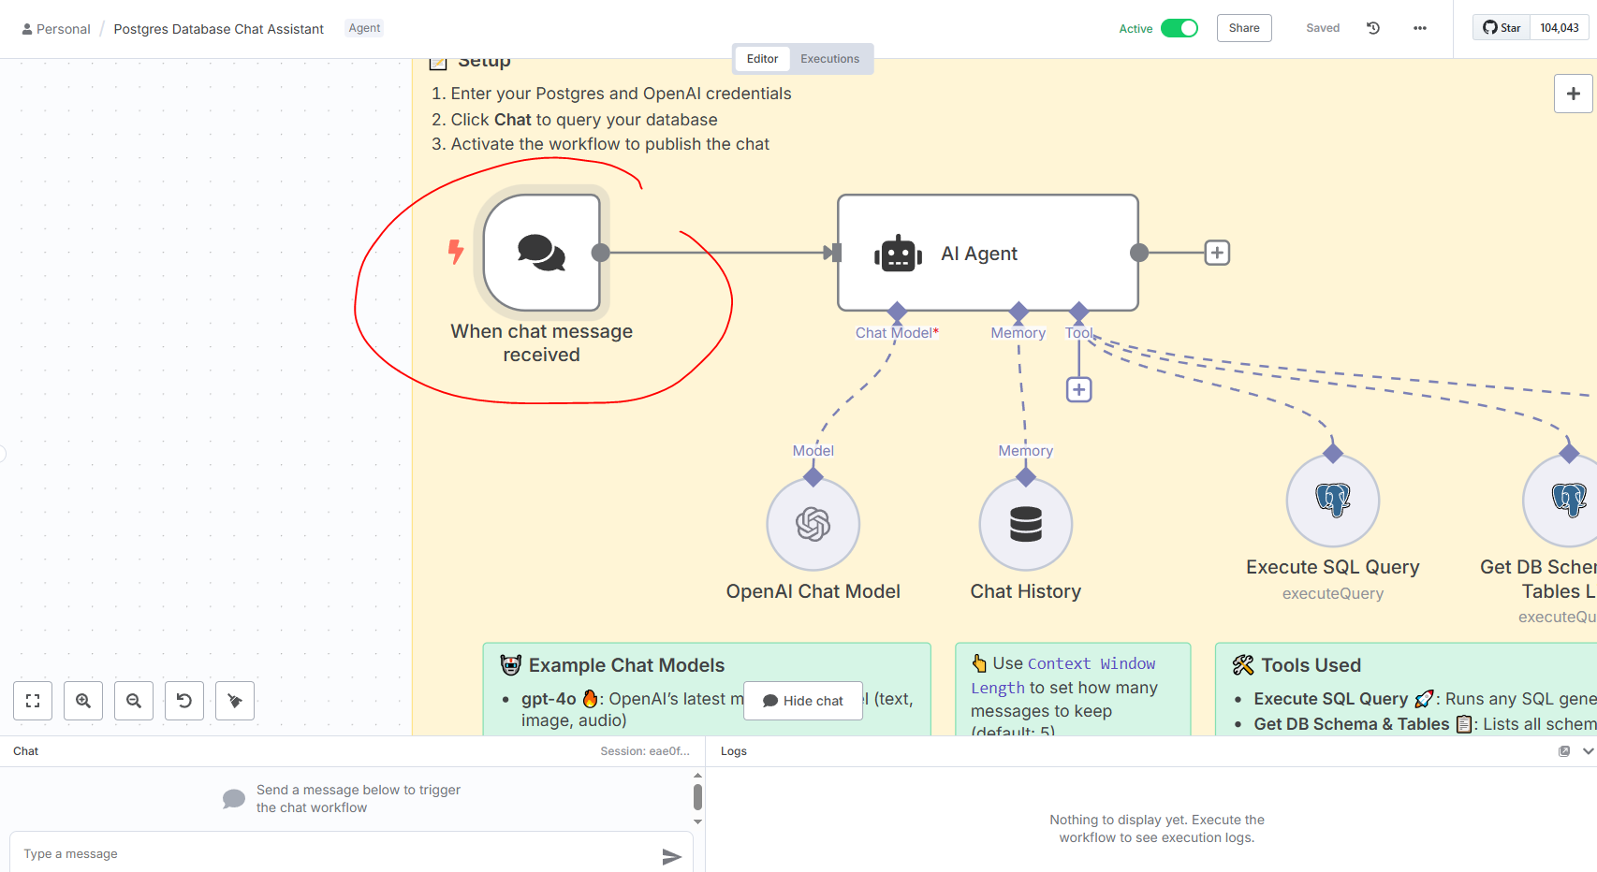Open the workflow options menu

click(x=1419, y=28)
